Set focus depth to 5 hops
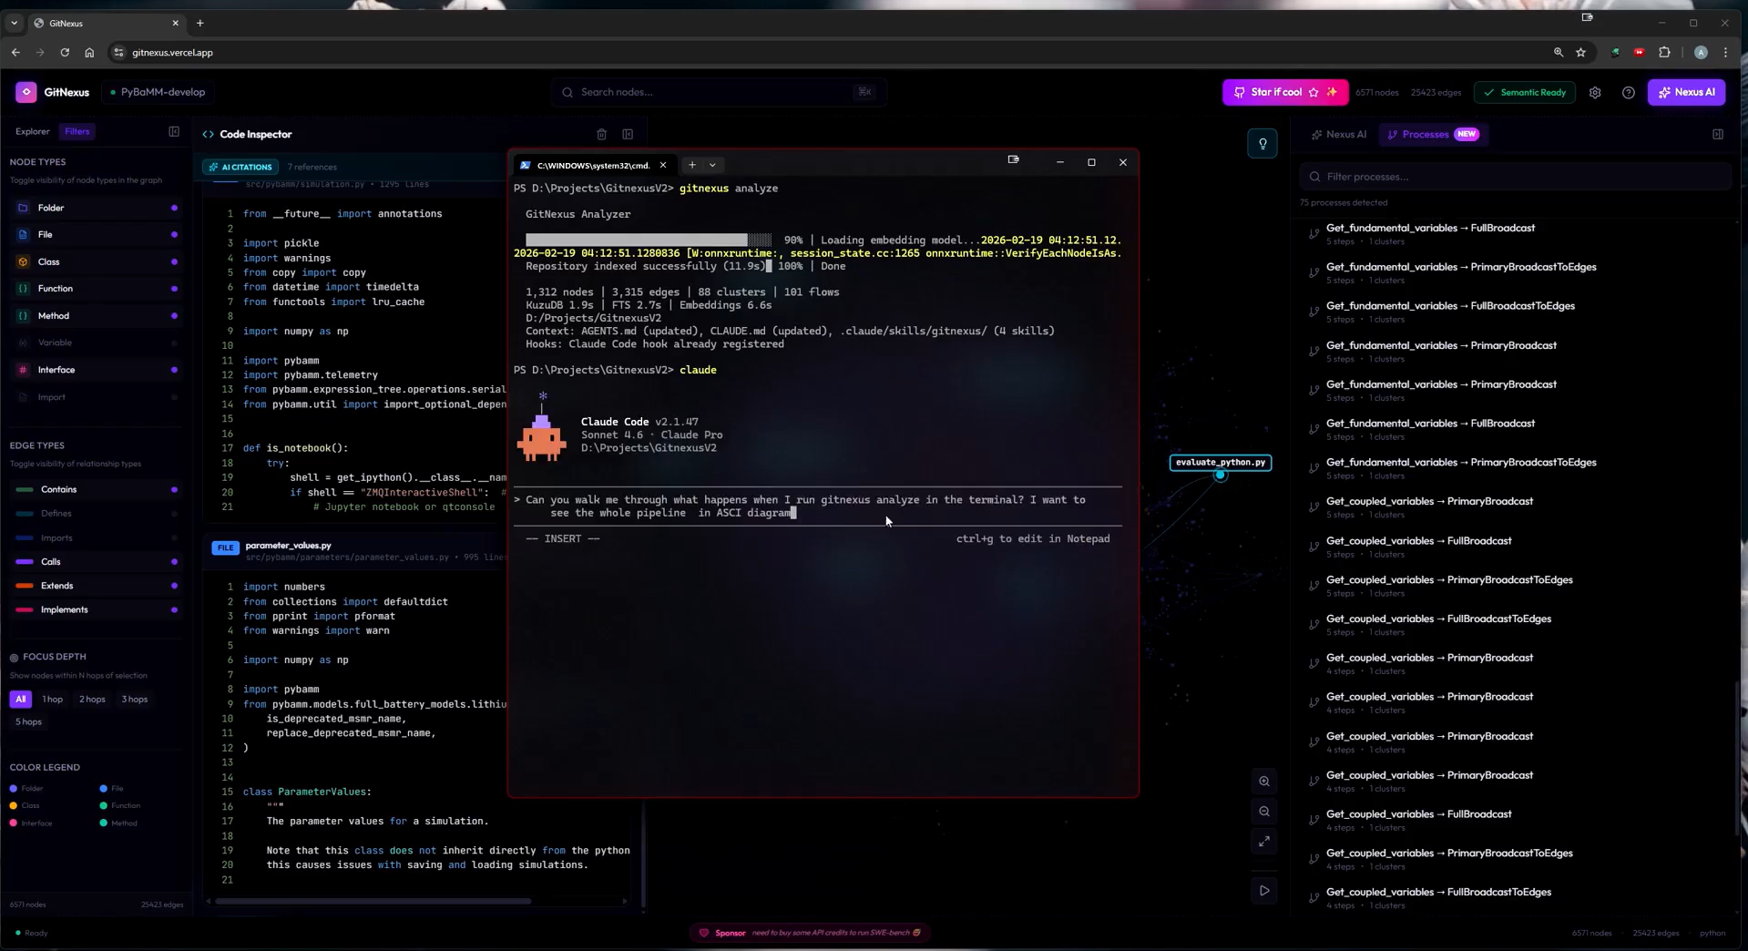The height and width of the screenshot is (951, 1748). coord(28,721)
